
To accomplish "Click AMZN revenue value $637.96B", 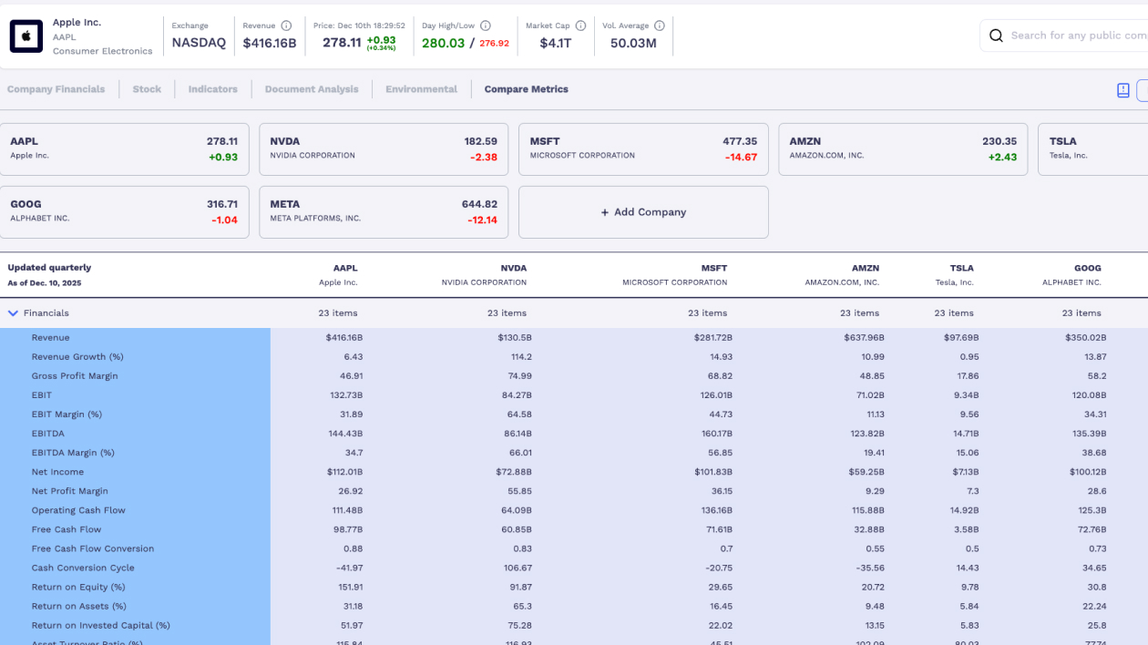I will [x=865, y=338].
